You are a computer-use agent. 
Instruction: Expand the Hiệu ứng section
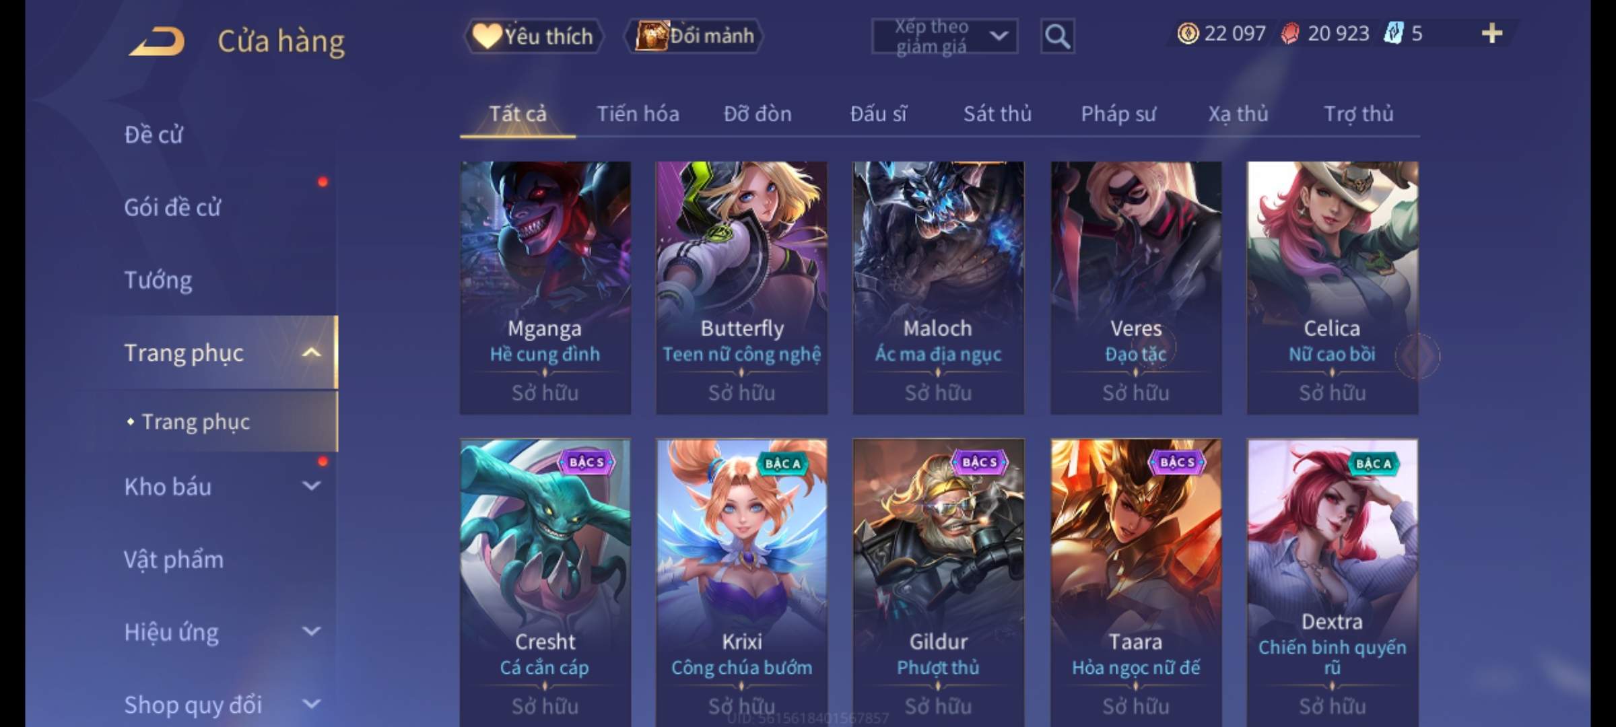(311, 631)
